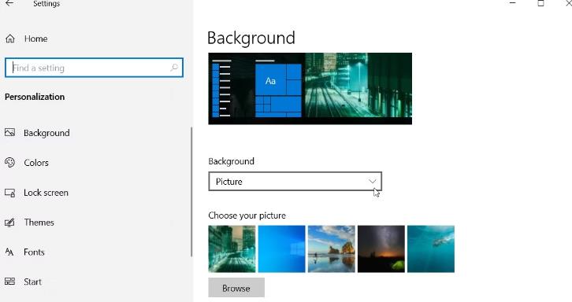Select the beach rock landscape picture
This screenshot has width=572, height=302.
click(x=331, y=249)
